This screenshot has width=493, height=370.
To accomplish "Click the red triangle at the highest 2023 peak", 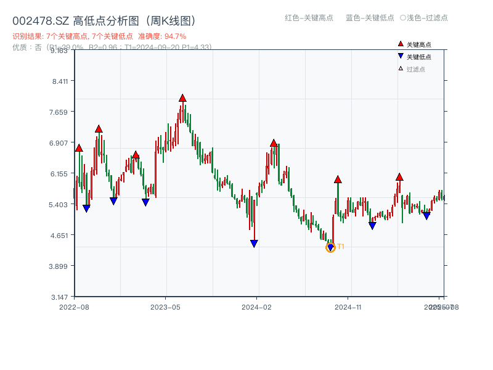I will 182,97.
